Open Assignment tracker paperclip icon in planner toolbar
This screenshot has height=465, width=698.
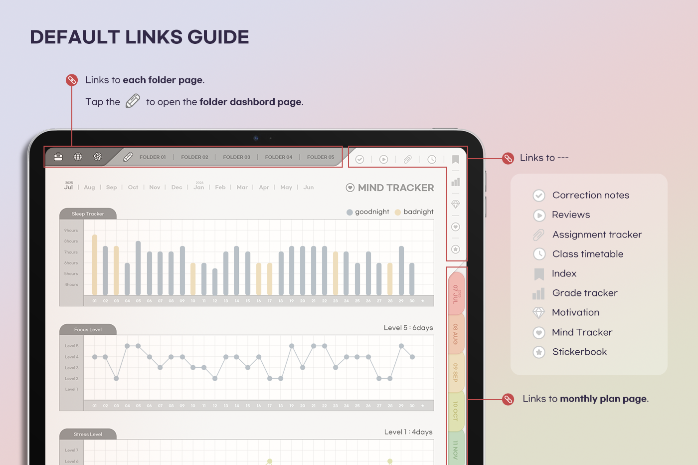407,159
